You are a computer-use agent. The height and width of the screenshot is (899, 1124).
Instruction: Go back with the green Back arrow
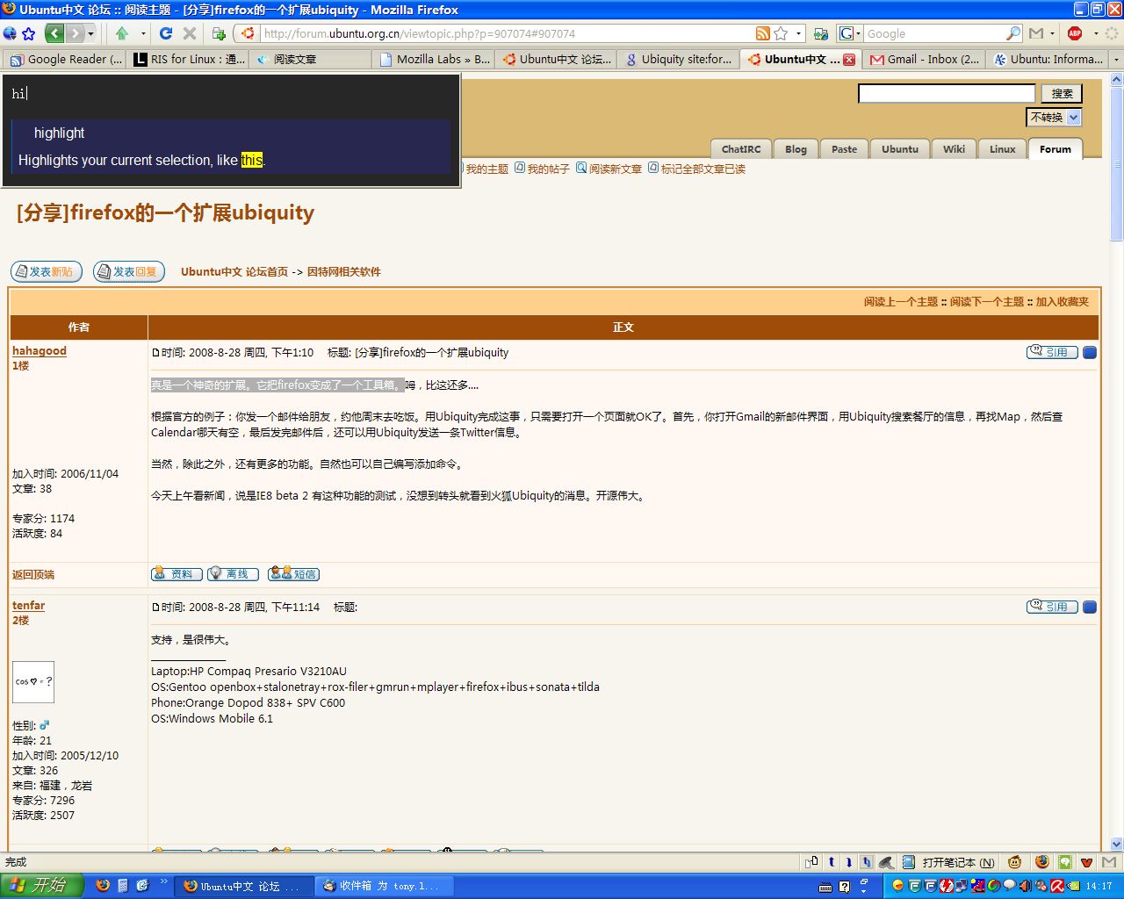click(54, 33)
